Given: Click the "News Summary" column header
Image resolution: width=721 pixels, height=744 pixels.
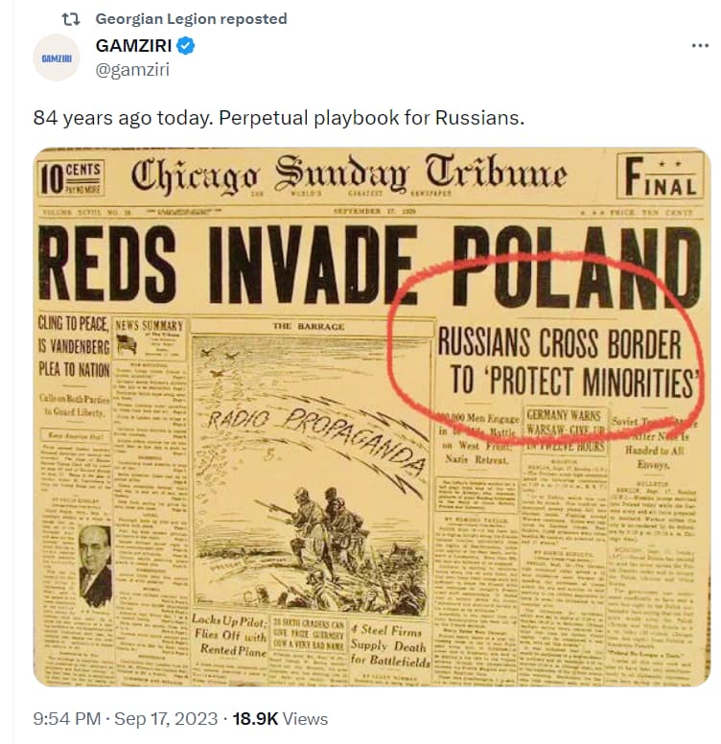Looking at the screenshot, I should coord(150,326).
